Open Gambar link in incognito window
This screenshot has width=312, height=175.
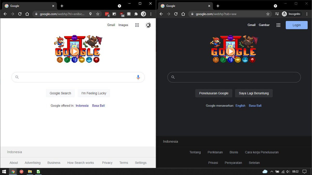[264, 25]
